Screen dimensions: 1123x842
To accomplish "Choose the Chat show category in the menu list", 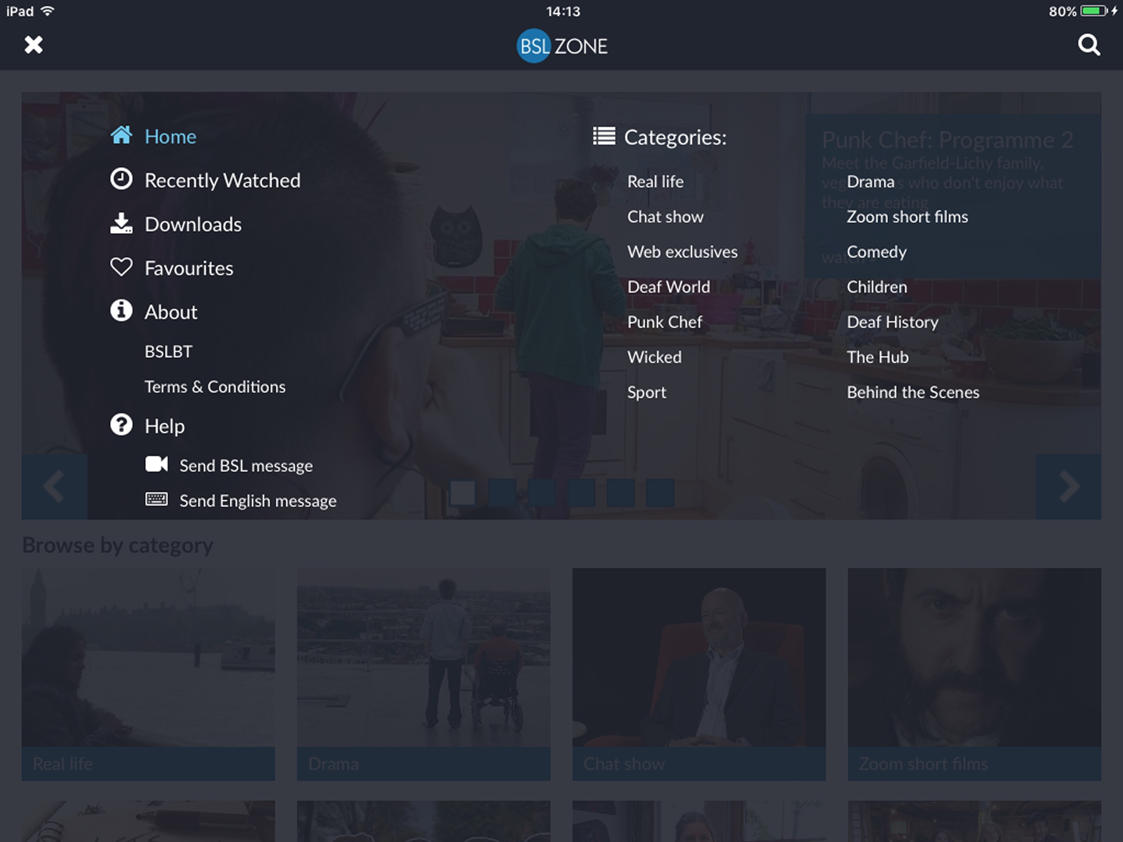I will coord(665,217).
